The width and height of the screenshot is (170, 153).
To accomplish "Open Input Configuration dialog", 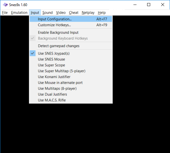I will tap(71, 19).
